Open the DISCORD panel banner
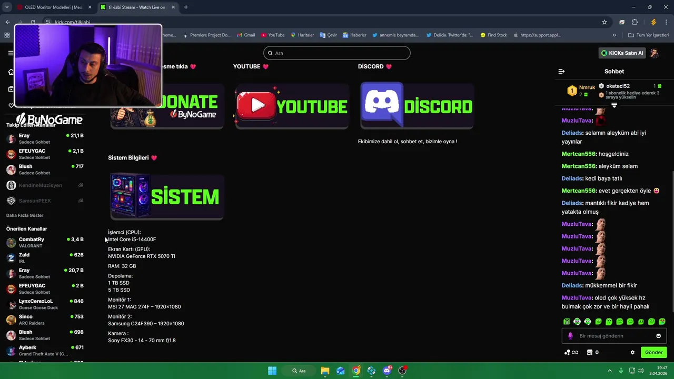This screenshot has width=674, height=379. point(417,106)
